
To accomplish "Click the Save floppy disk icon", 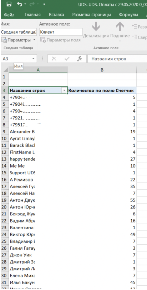I will coord(9,4).
